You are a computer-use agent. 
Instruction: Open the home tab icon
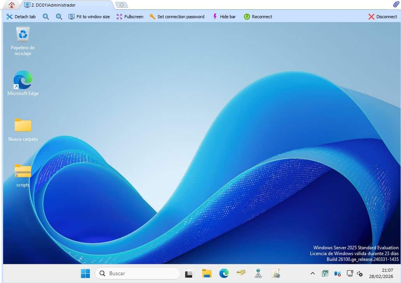(12, 5)
